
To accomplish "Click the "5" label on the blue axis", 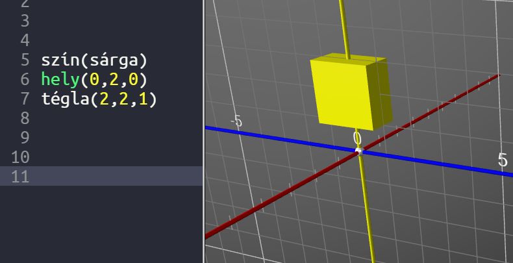I will click(502, 160).
